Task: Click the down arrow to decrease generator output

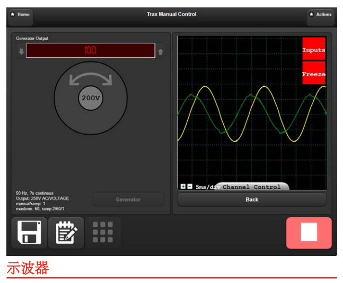Action: (x=21, y=51)
